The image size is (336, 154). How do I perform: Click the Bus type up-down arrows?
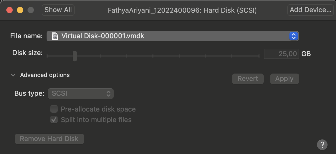pyautogui.click(x=108, y=93)
